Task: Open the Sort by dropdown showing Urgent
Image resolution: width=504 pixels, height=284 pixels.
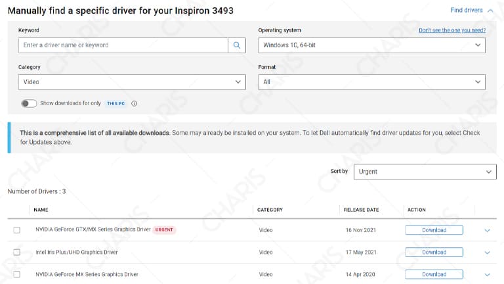Action: click(425, 172)
